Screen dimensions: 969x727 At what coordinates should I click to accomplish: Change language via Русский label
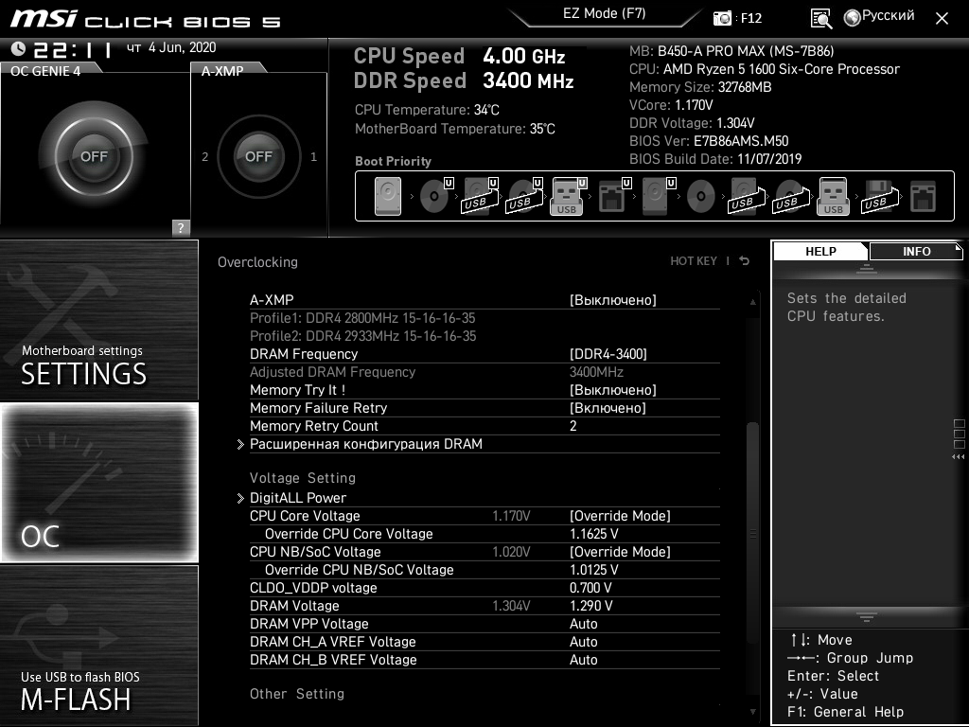point(888,15)
